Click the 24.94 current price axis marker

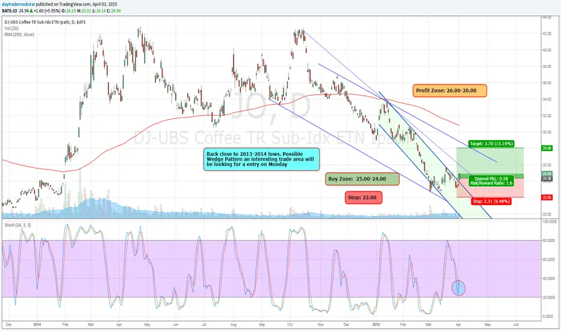click(547, 174)
